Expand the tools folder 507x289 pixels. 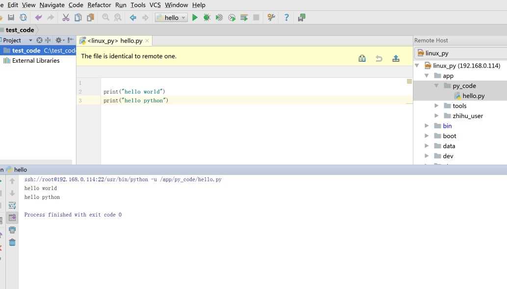[436, 106]
